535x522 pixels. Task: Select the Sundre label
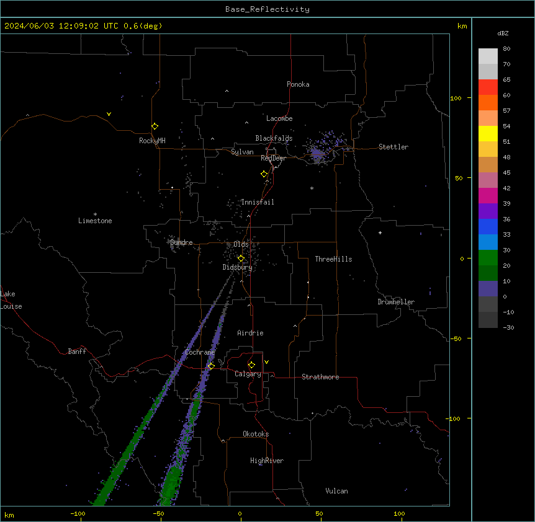point(181,242)
